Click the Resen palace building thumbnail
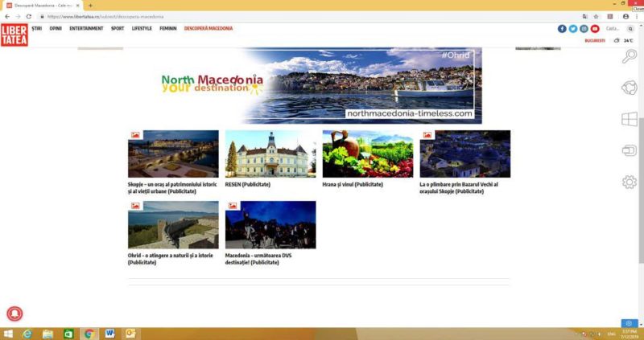This screenshot has height=340, width=644. pyautogui.click(x=270, y=154)
